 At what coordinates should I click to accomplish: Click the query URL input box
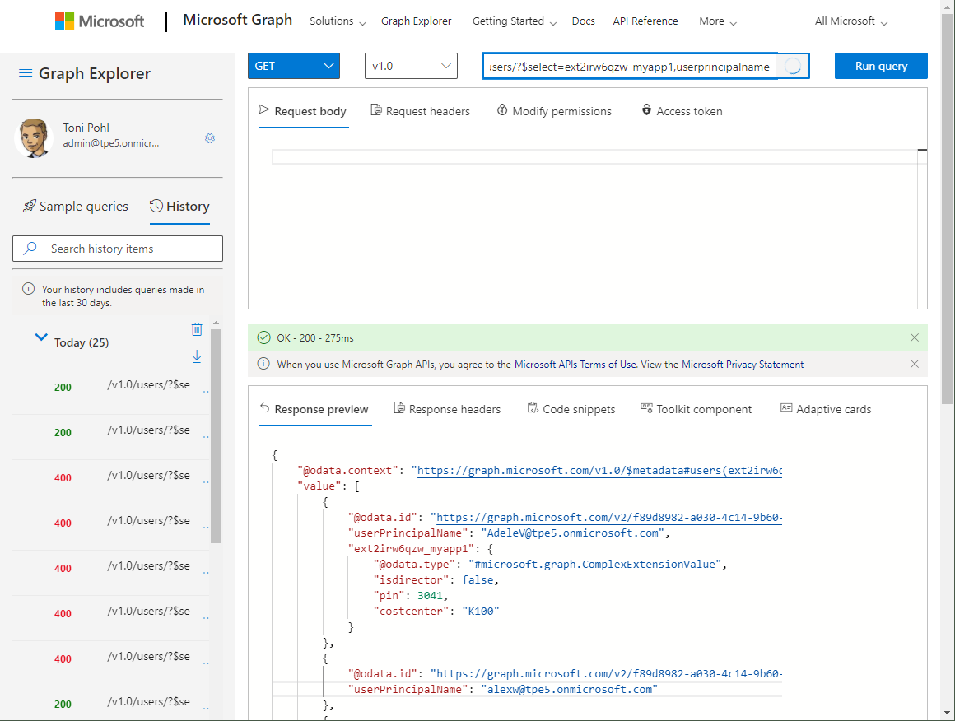[631, 67]
